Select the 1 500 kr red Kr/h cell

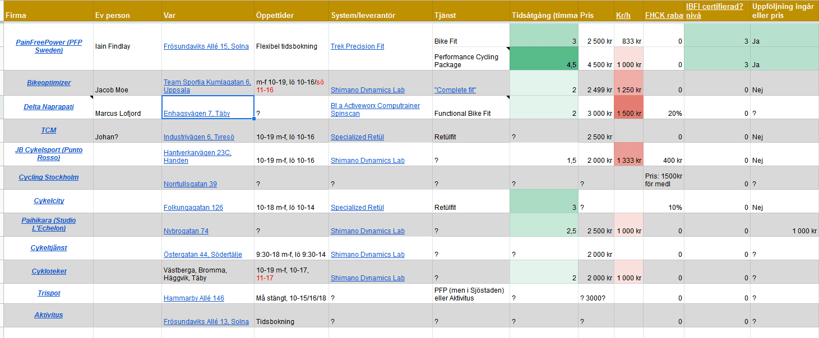point(628,107)
